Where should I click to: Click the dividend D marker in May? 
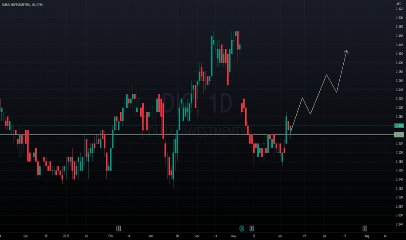pos(242,228)
